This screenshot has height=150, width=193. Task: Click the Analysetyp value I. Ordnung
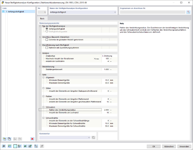pyautogui.click(x=107, y=56)
